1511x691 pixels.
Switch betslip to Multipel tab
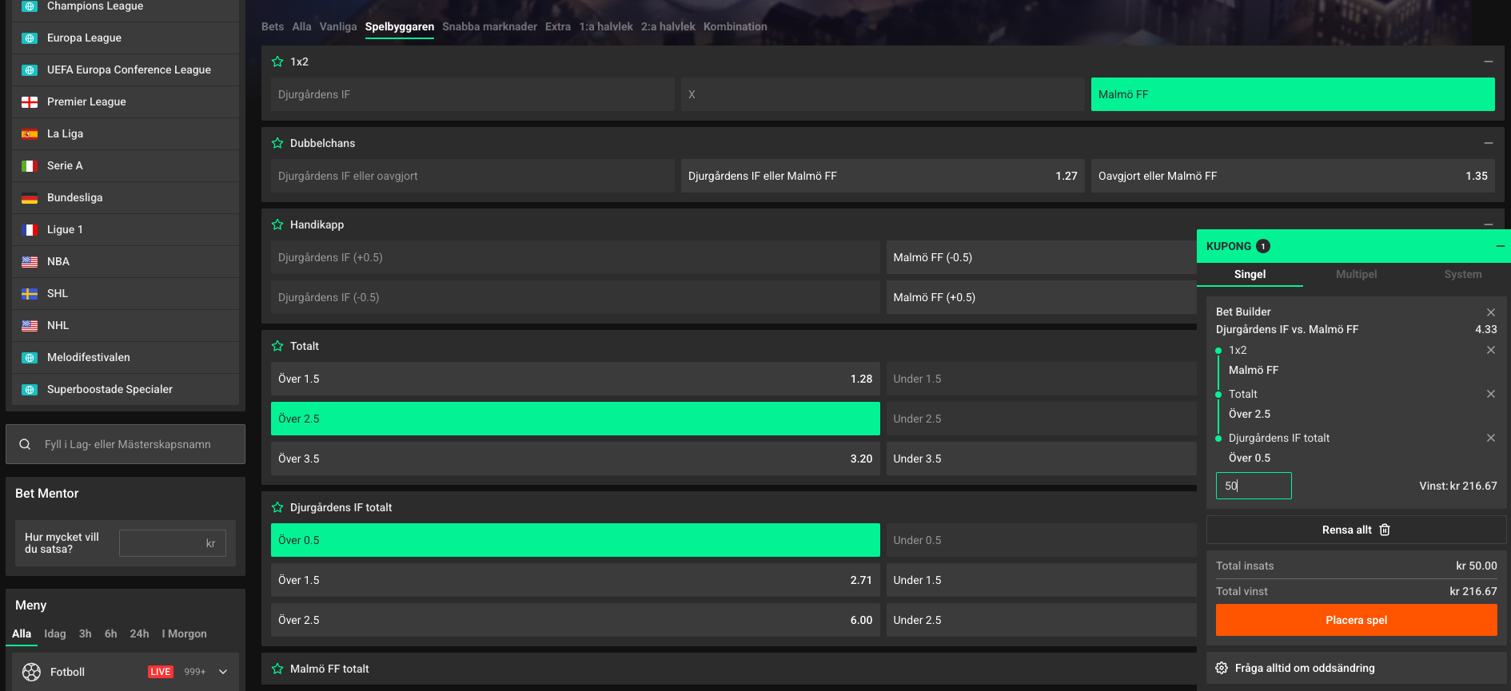[x=1356, y=274]
